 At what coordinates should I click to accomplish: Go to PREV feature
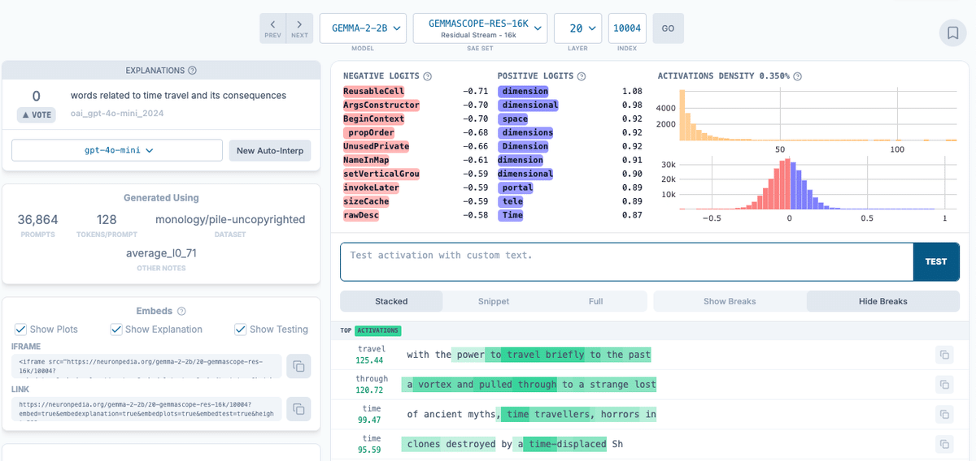273,28
